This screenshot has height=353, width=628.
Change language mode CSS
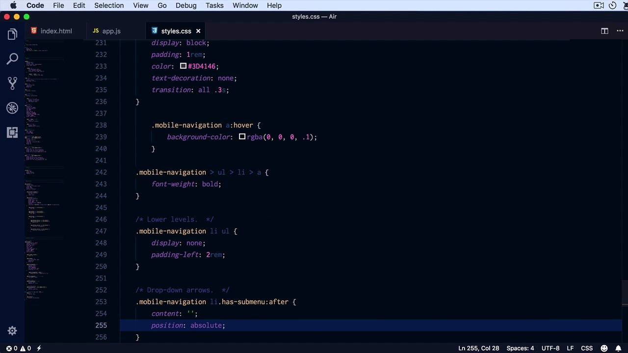[586, 348]
